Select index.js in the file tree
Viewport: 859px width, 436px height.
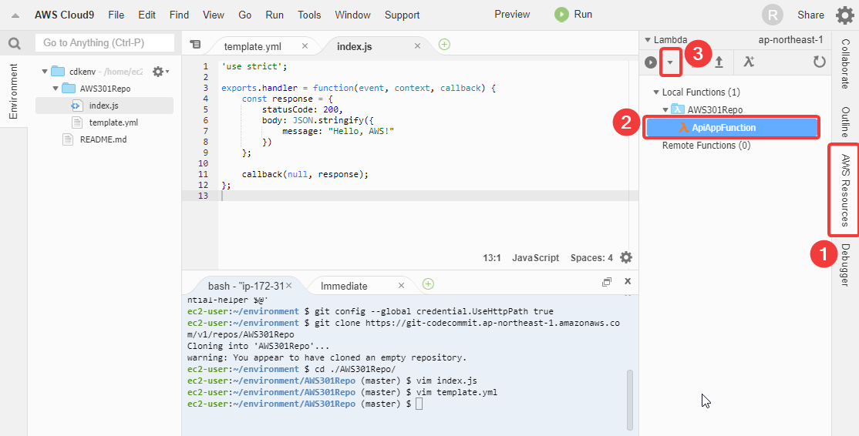[x=104, y=106]
